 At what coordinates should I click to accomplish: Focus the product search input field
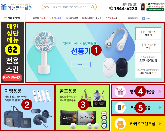click(67, 7)
